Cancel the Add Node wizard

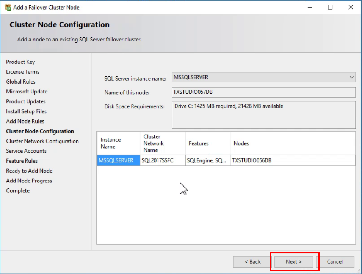[335, 262]
